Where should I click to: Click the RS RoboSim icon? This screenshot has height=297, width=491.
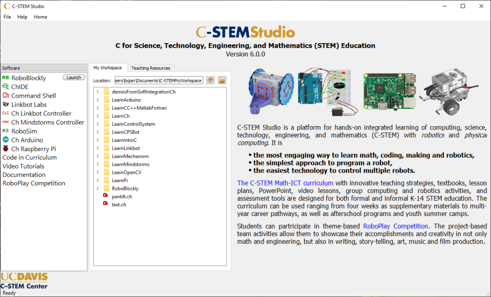coord(5,131)
